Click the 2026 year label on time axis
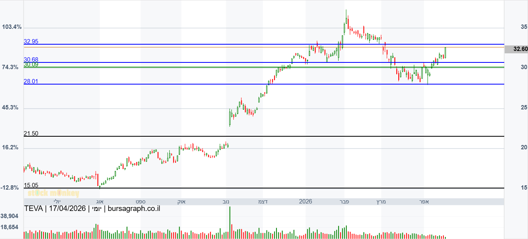 [x=305, y=201]
